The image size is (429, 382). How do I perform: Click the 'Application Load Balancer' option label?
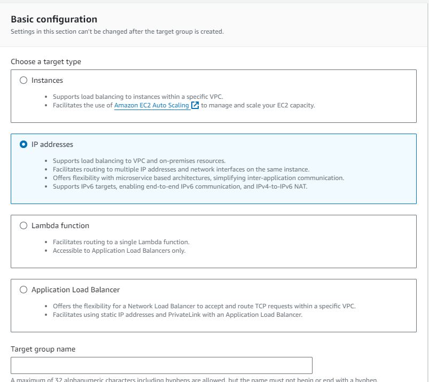(75, 290)
